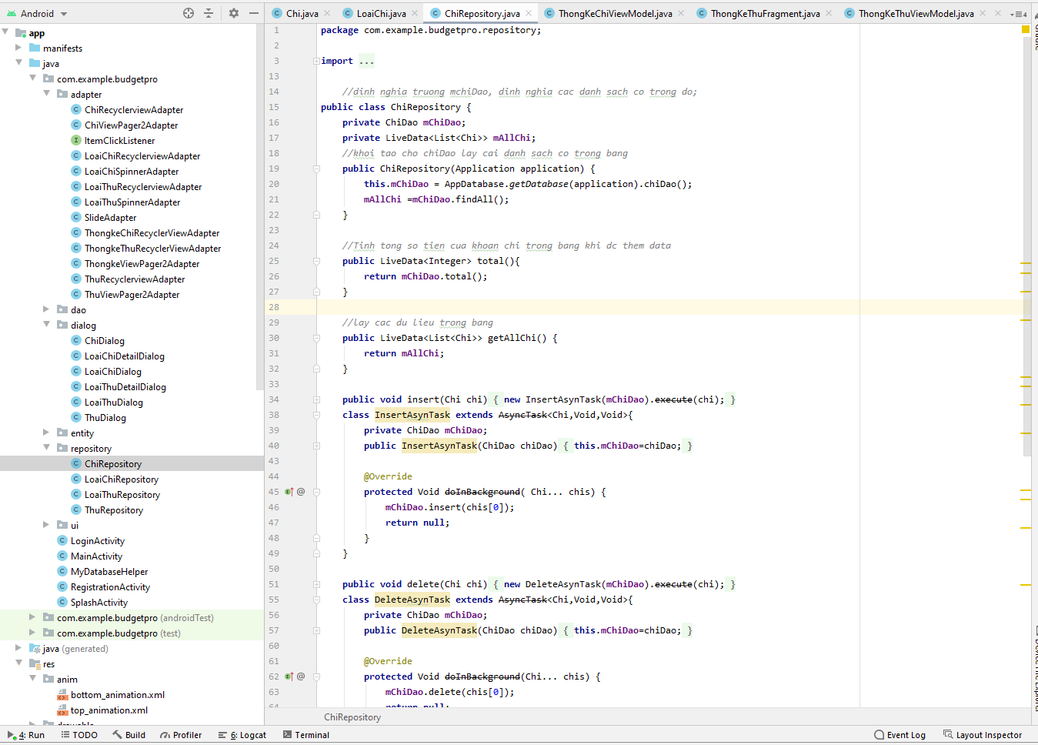Select top_animation.xml file
Viewport: 1038px width, 745px height.
point(108,710)
